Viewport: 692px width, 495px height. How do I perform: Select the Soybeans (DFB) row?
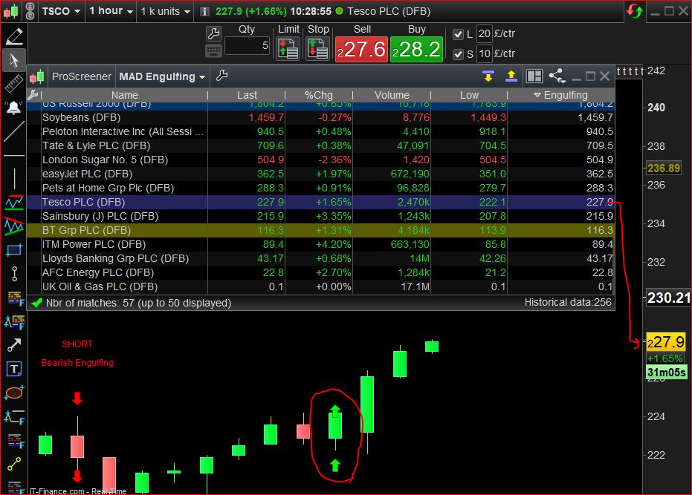(321, 117)
